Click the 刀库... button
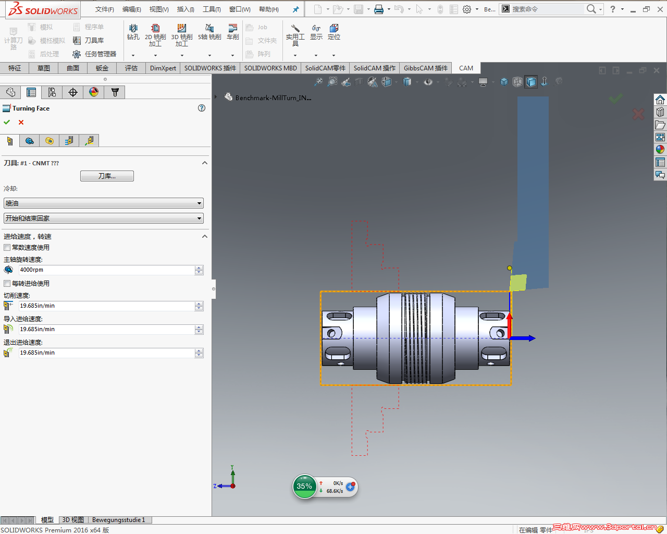667x534 pixels. [x=107, y=176]
